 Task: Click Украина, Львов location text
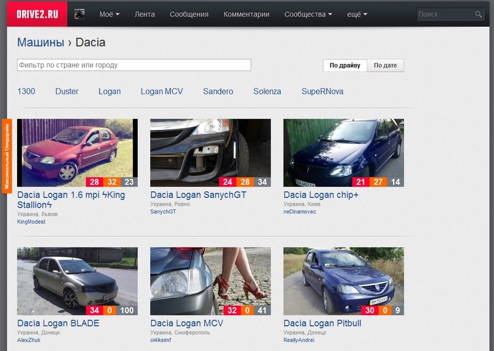tap(37, 214)
